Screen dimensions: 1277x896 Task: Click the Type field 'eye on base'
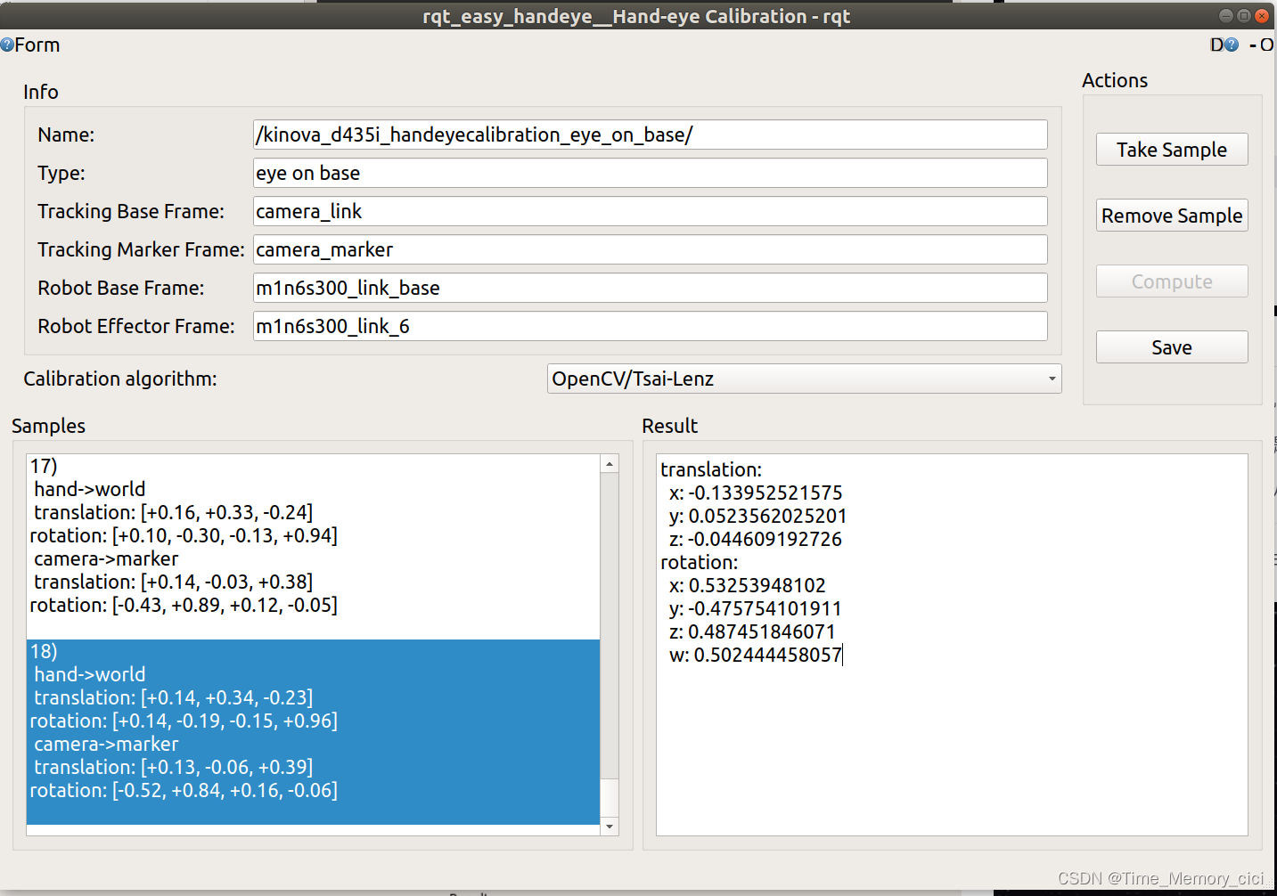(651, 173)
